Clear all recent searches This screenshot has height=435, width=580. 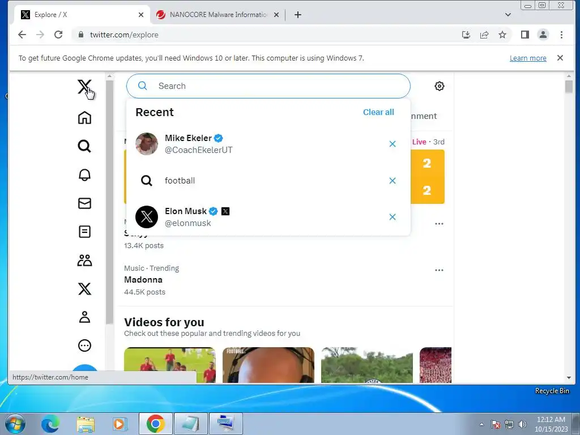tap(378, 112)
